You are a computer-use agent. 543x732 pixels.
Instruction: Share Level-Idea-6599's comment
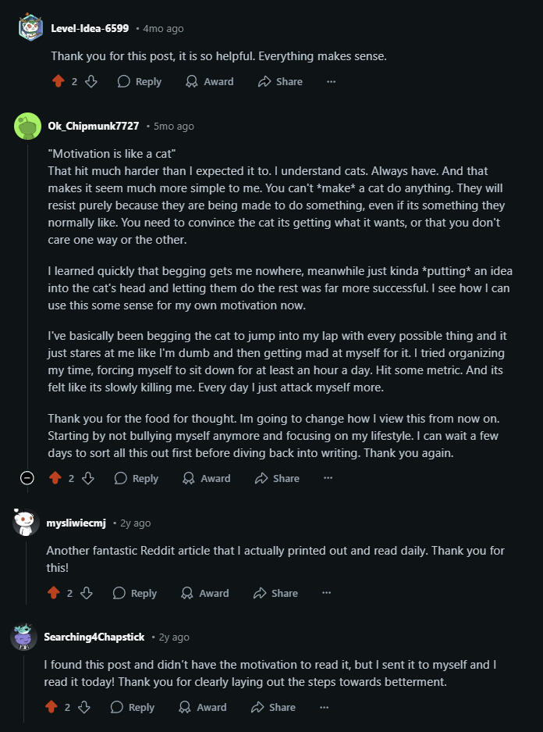[x=280, y=81]
